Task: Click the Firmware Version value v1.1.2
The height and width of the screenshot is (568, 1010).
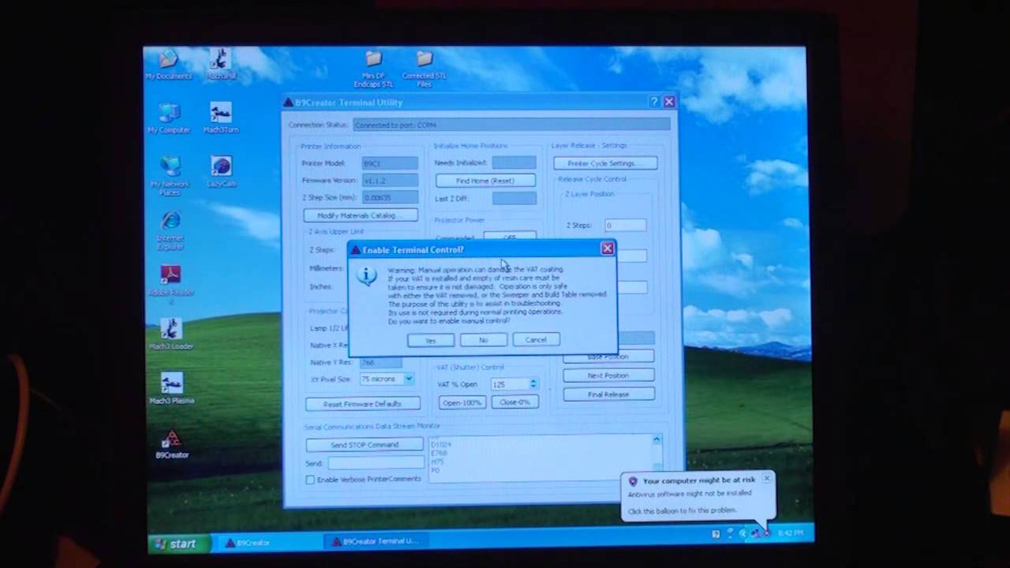Action: click(390, 181)
